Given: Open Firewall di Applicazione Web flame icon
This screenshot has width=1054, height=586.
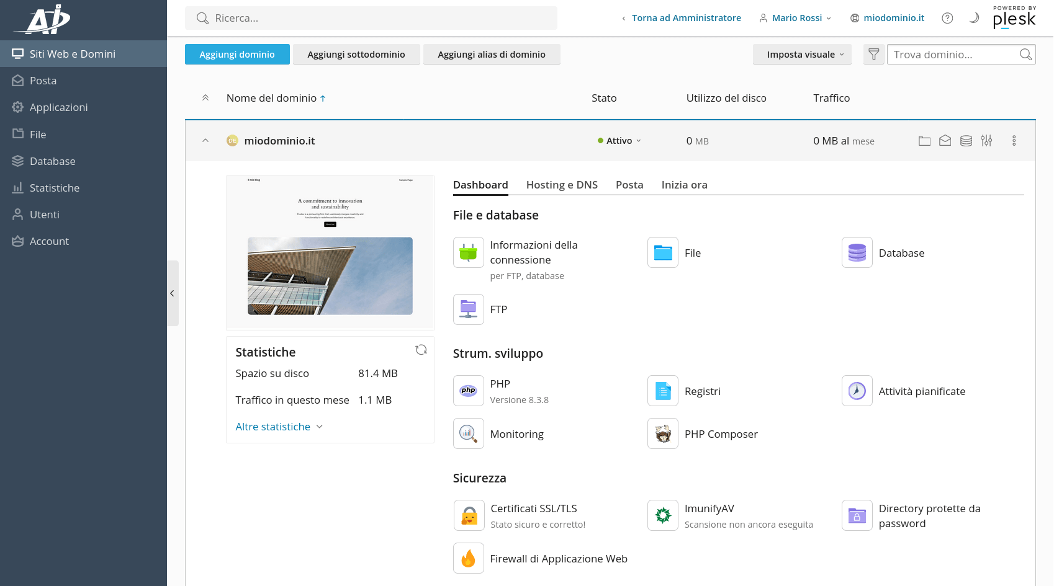Looking at the screenshot, I should click(469, 558).
